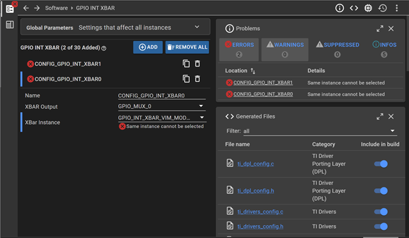The width and height of the screenshot is (409, 238).
Task: Disable ti_dpl_config.c include in build
Action: (x=381, y=164)
